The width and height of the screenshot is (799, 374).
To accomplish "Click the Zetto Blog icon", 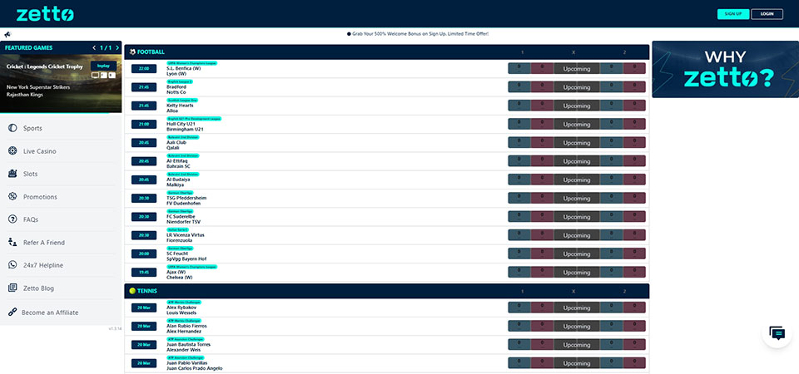I will pos(12,288).
